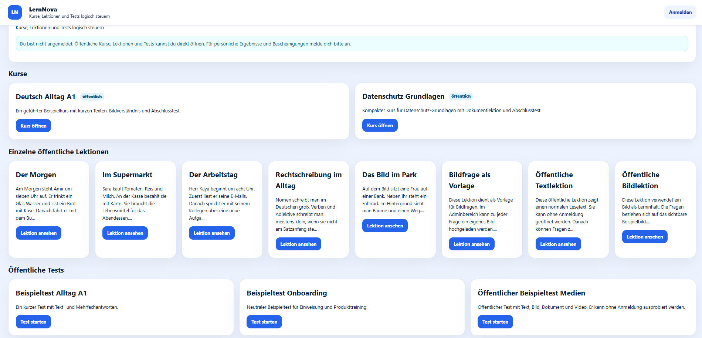Click the Im Supermarkt card title
The width and height of the screenshot is (702, 338).
click(127, 175)
